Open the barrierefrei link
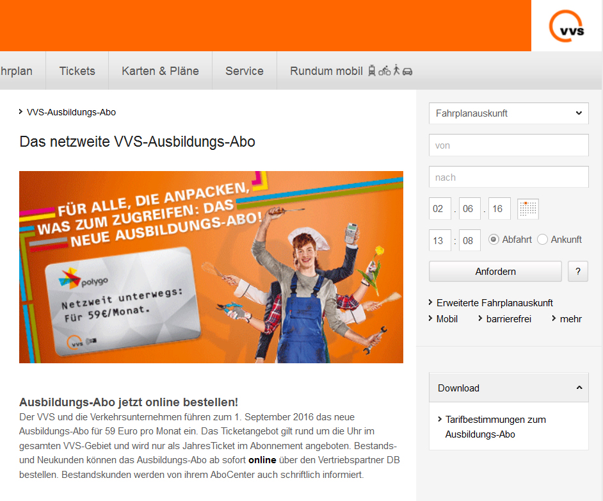 point(508,319)
